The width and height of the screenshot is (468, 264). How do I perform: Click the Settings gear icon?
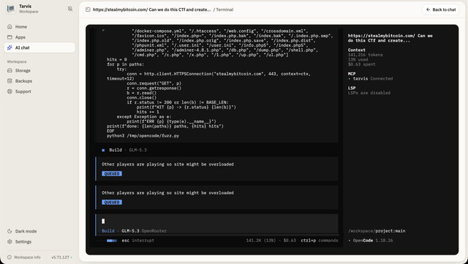click(x=10, y=241)
